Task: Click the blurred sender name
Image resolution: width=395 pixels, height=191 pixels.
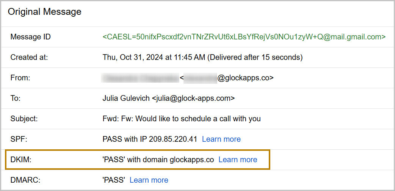Action: 140,78
